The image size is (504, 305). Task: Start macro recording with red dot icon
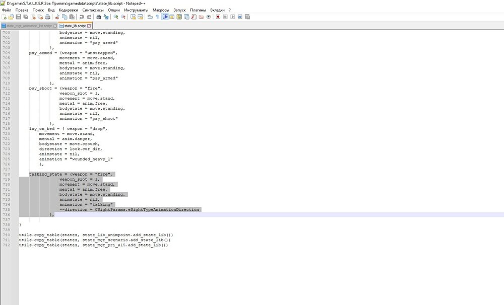point(218,17)
